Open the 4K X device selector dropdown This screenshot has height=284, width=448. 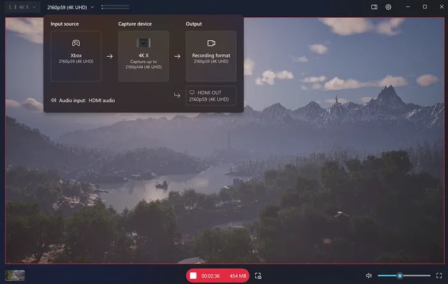(x=22, y=7)
